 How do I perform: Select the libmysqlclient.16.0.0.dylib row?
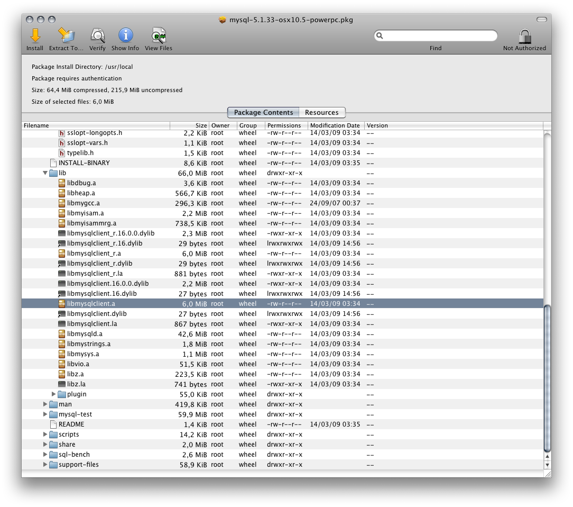tap(282, 284)
